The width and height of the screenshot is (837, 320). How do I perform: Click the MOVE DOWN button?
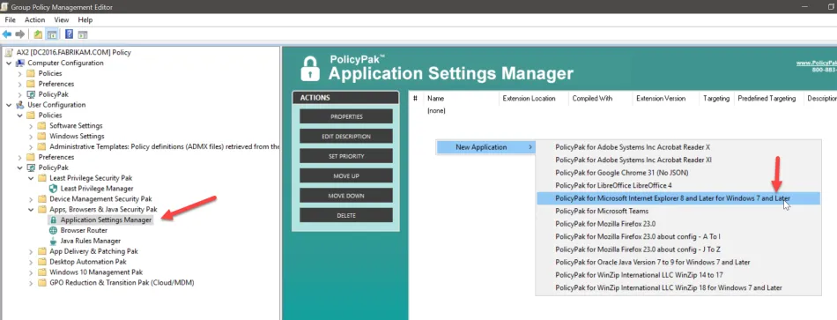[x=346, y=196]
